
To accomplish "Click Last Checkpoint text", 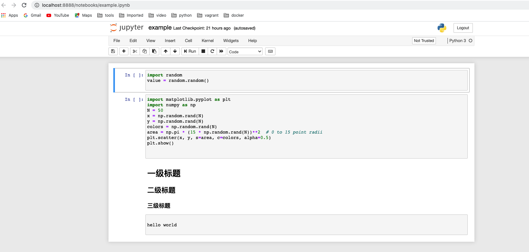I will tap(202, 28).
